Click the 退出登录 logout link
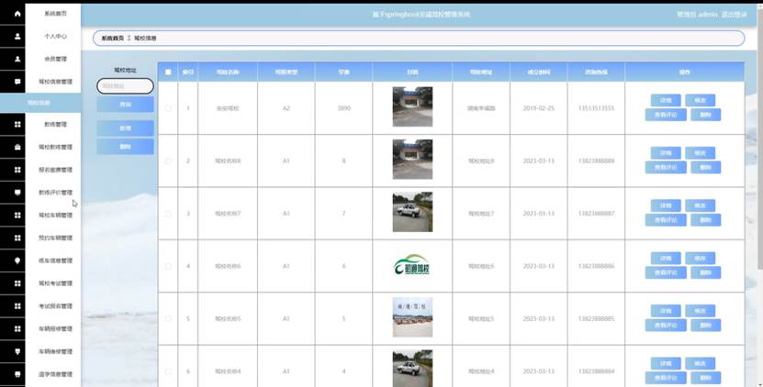This screenshot has height=387, width=763. pos(734,15)
